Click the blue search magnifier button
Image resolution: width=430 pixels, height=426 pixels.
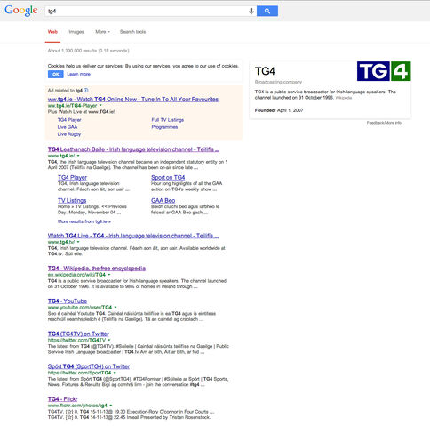pyautogui.click(x=267, y=11)
